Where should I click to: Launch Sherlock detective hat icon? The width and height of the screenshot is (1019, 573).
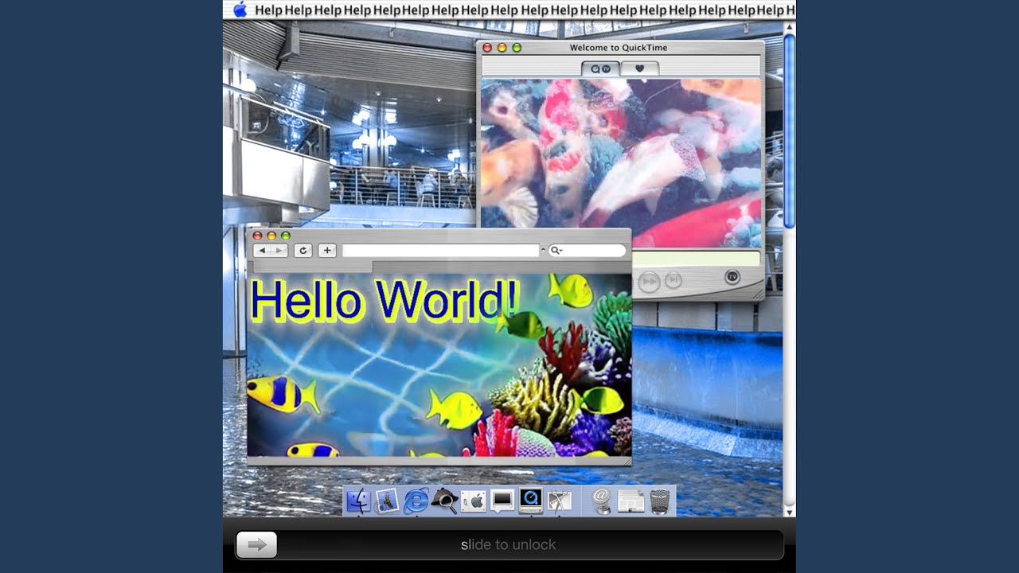coord(444,501)
